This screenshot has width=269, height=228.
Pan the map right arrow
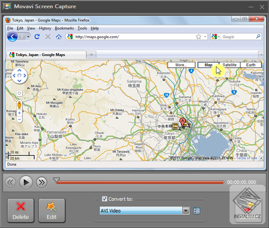(x=25, y=76)
